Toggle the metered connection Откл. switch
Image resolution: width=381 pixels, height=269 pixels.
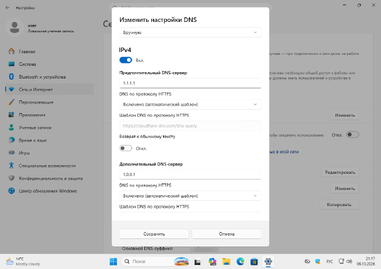353,134
